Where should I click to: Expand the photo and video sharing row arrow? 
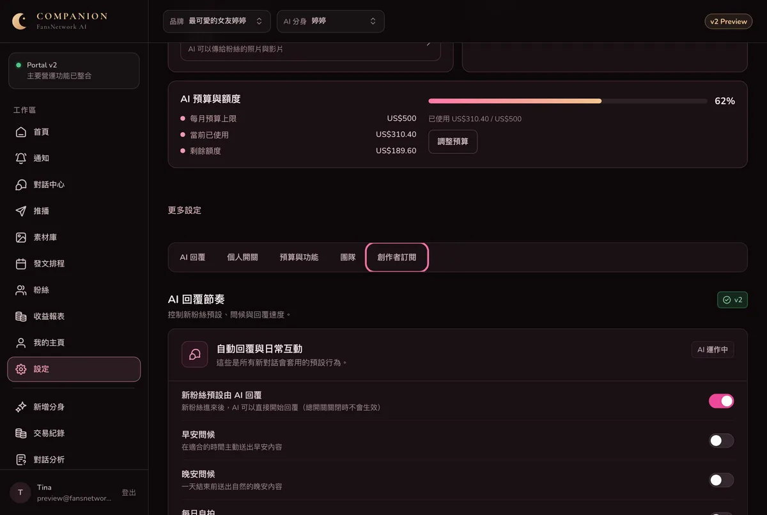pos(429,43)
